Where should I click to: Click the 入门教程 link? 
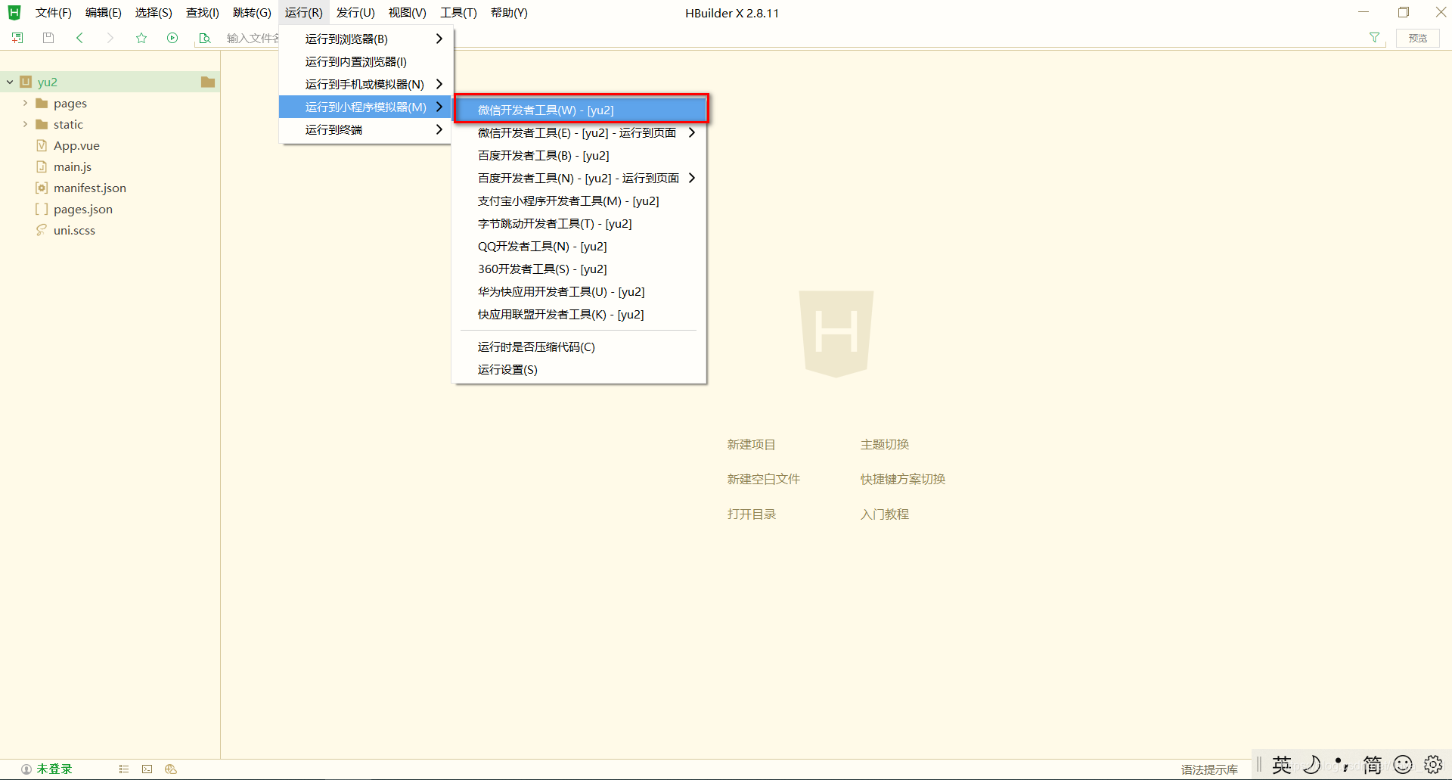click(x=885, y=514)
